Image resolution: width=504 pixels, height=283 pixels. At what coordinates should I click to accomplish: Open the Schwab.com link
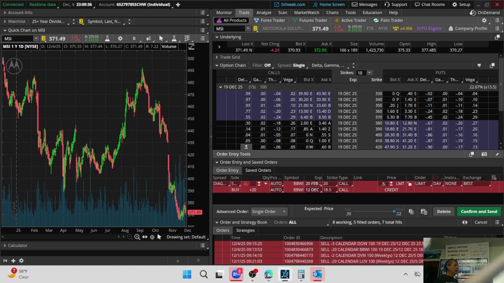pyautogui.click(x=289, y=4)
